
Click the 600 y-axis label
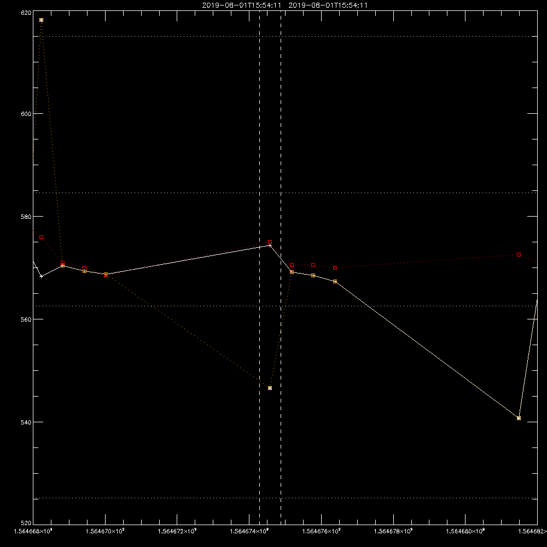coord(27,114)
